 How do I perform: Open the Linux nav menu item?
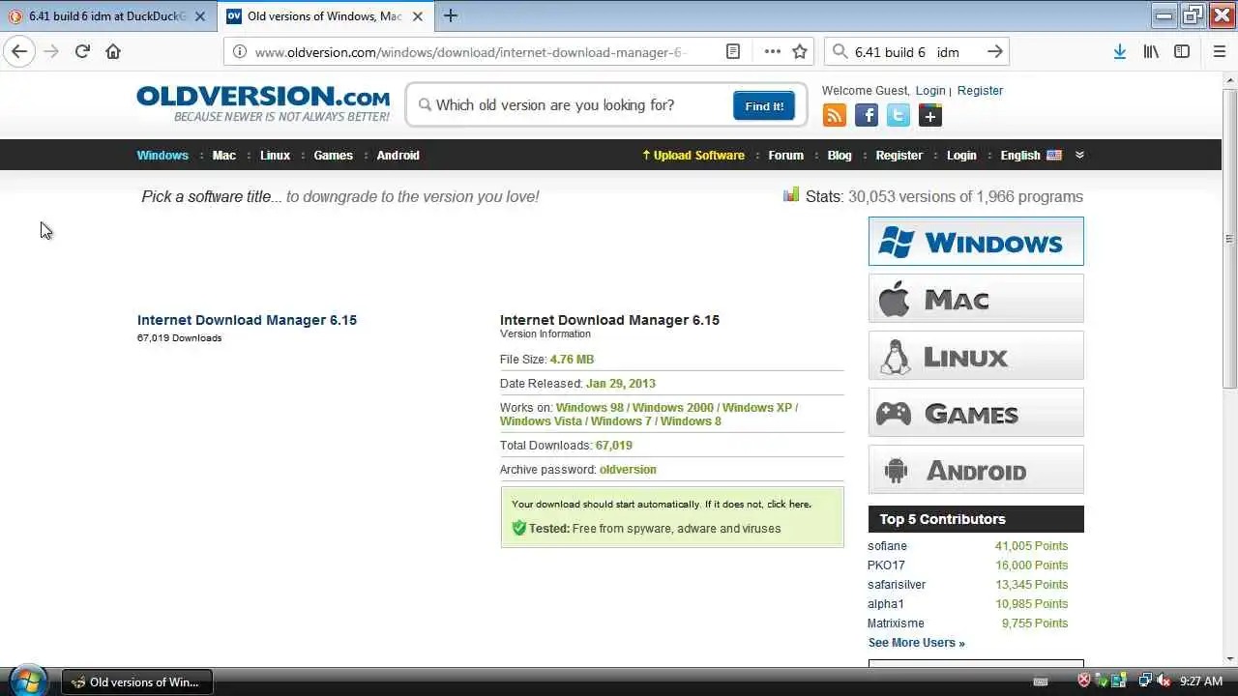(275, 155)
